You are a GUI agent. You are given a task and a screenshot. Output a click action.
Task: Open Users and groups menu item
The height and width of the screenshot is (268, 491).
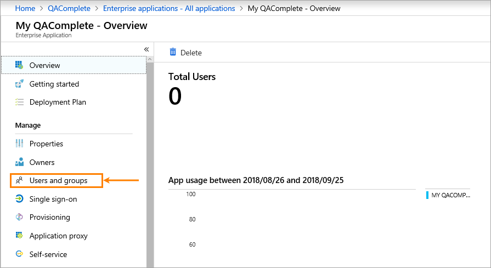(58, 180)
